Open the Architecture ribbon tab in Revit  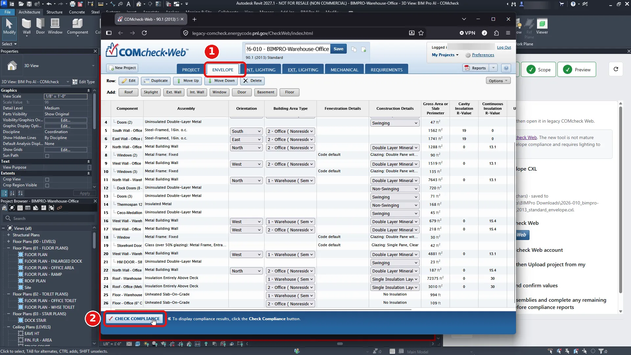tap(29, 12)
